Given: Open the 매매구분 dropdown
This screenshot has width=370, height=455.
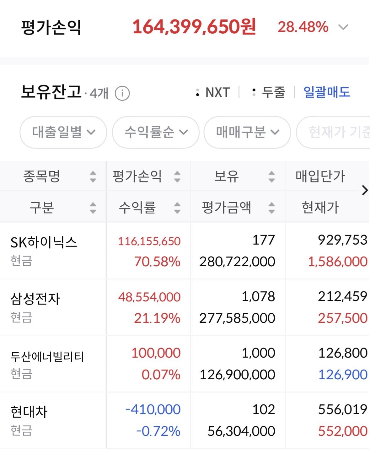Looking at the screenshot, I should pos(247,132).
